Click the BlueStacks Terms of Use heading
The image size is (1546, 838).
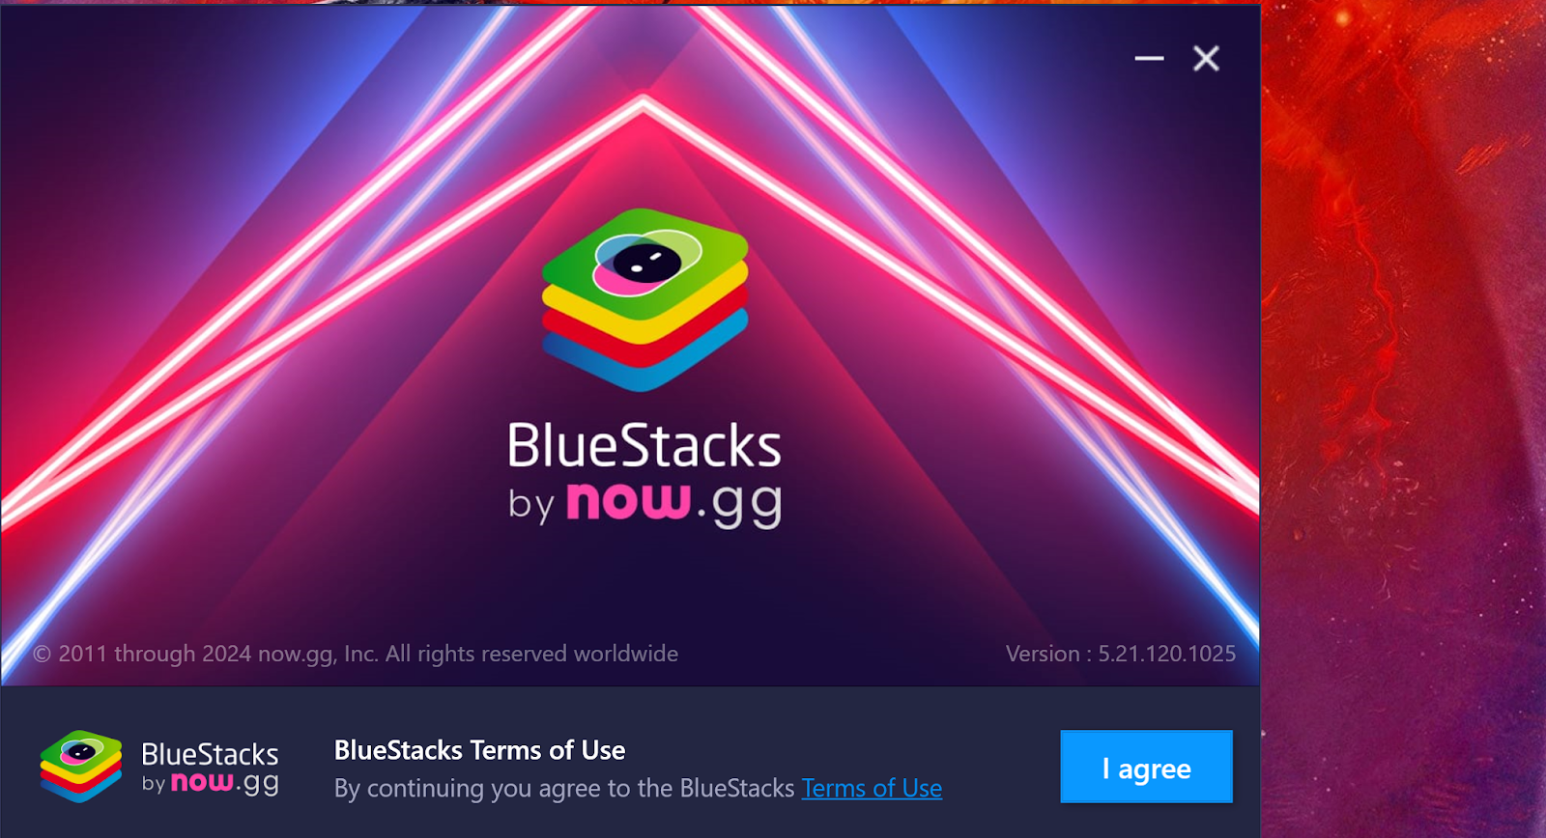tap(479, 750)
